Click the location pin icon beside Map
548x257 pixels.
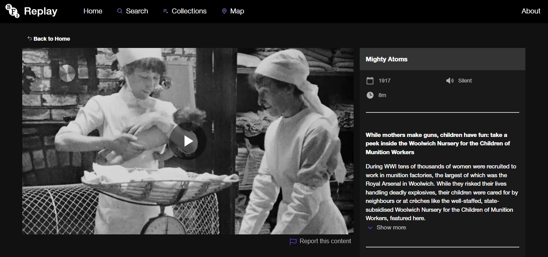(224, 11)
